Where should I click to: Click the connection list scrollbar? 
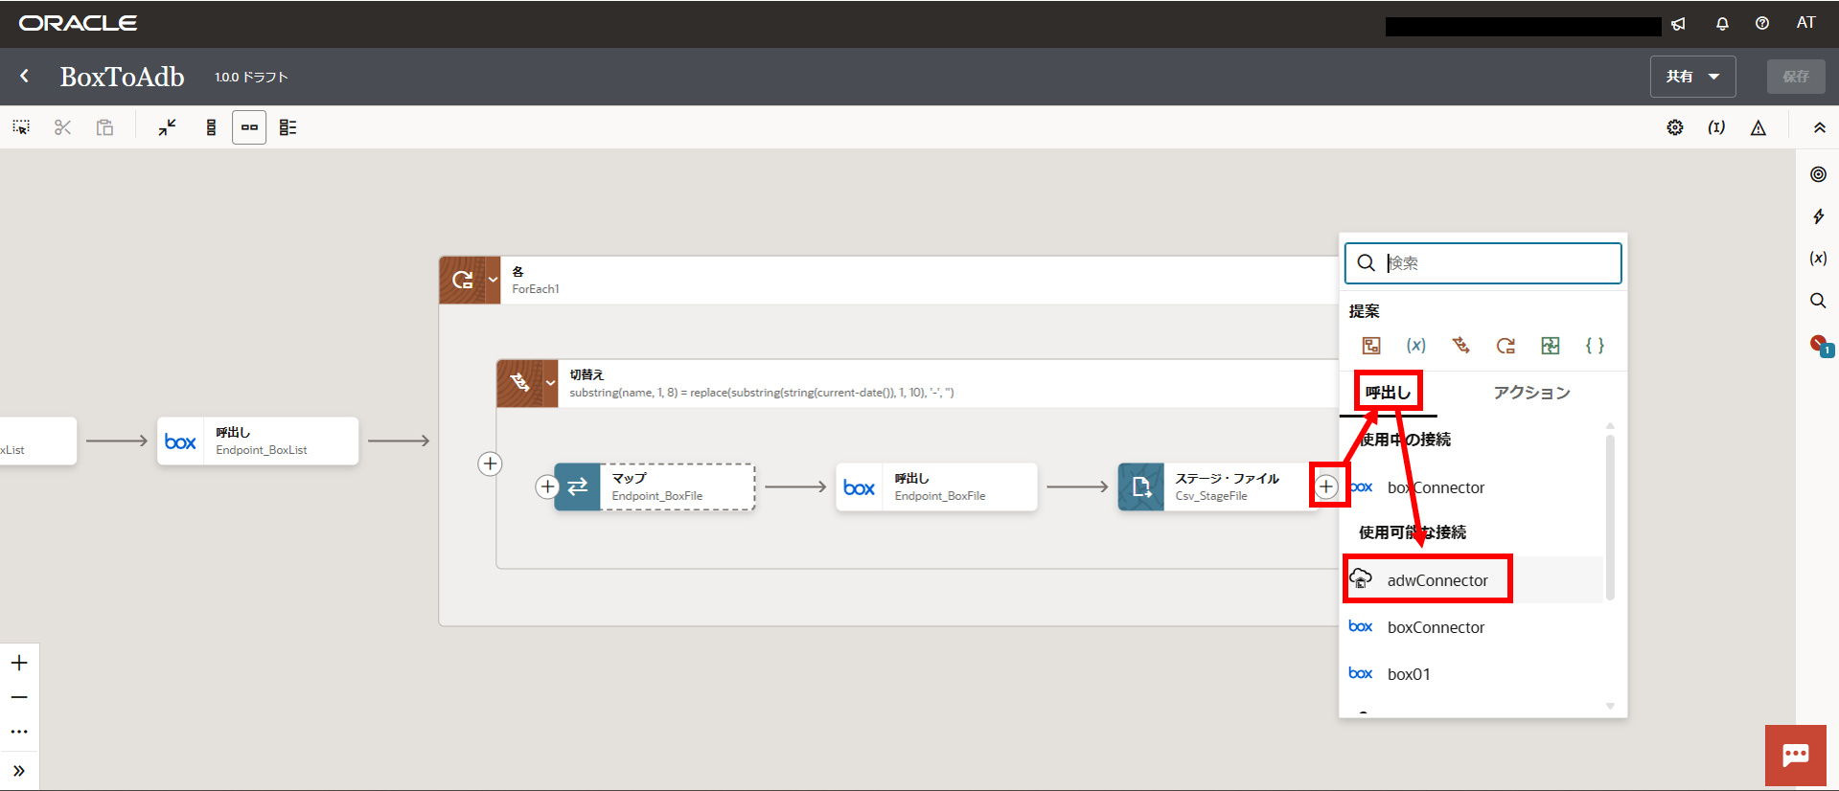(x=1610, y=517)
